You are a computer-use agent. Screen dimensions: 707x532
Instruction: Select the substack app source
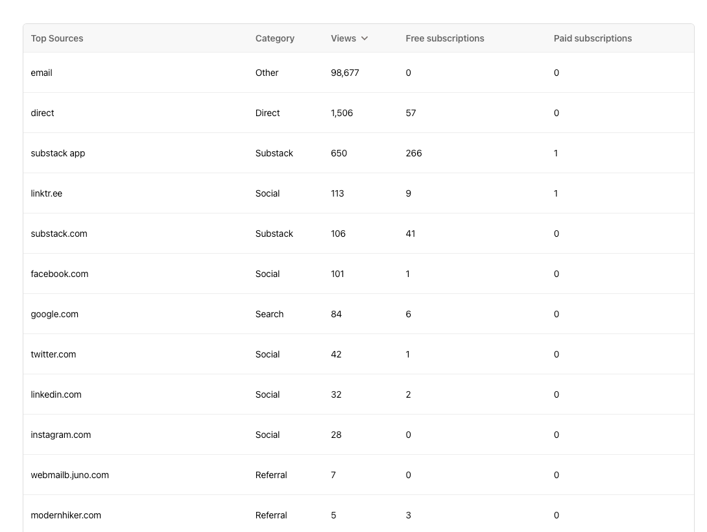point(58,153)
